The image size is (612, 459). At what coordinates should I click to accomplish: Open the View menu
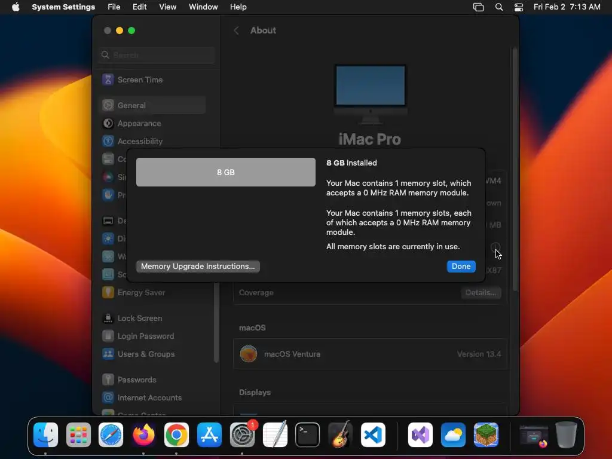tap(167, 7)
